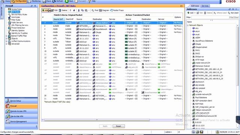Image resolution: width=240 pixels, height=135 pixels.
Task: Select NAT rule row 6 with wifi1 and Telkom
Action: point(112,39)
